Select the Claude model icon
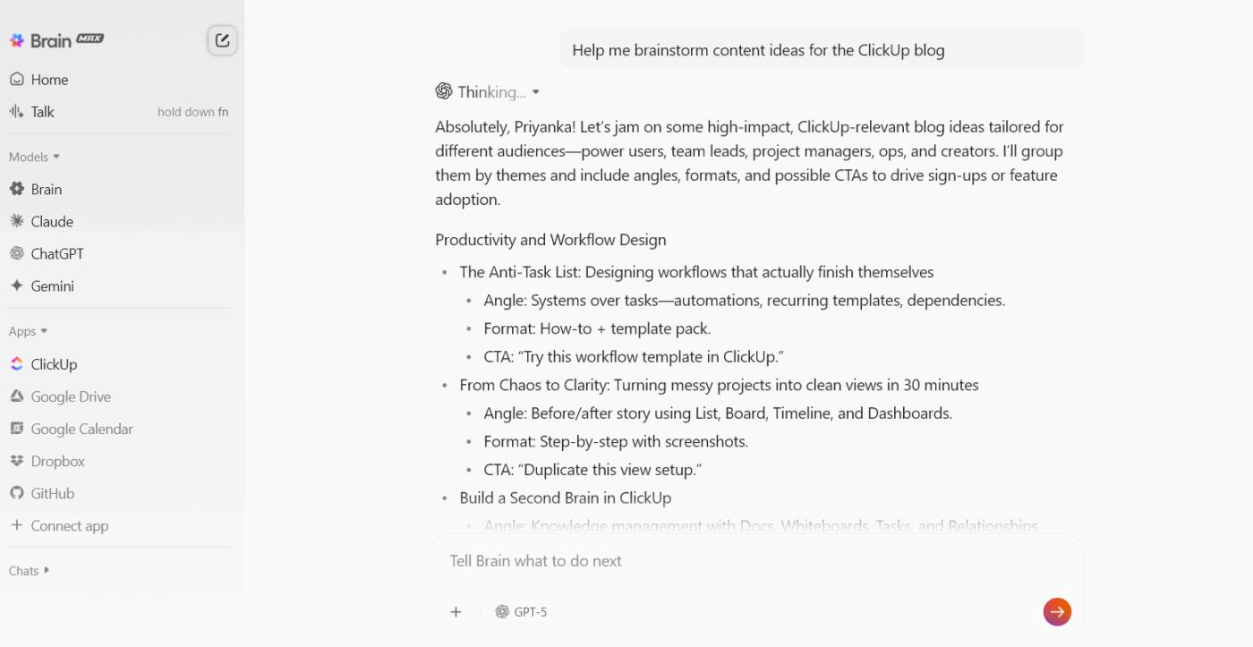Viewport: 1253px width, 647px height. [x=17, y=221]
